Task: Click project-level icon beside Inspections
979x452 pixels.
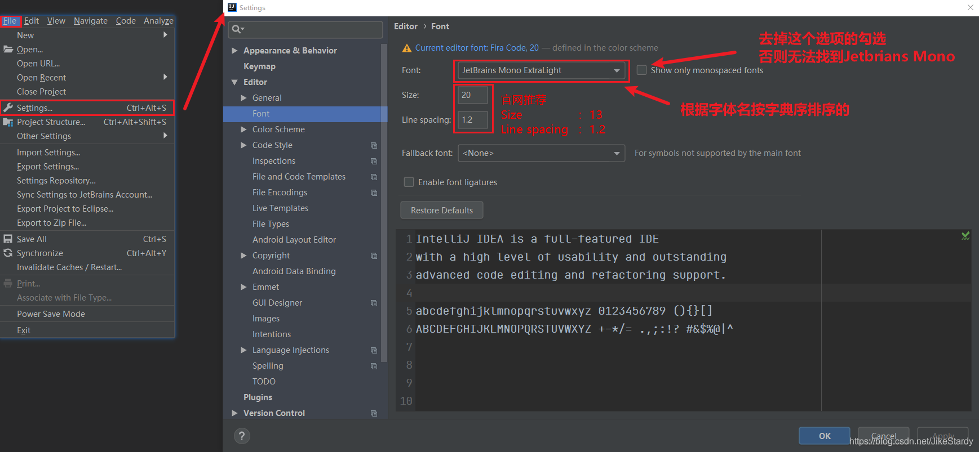Action: tap(374, 161)
